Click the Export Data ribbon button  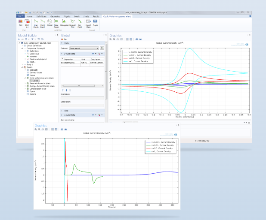click(88, 24)
